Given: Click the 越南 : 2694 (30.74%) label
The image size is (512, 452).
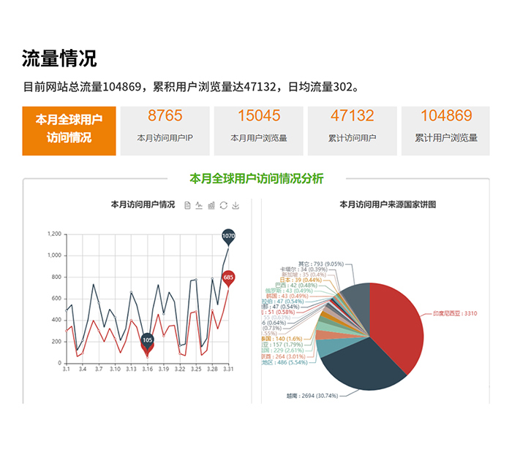Looking at the screenshot, I should [x=312, y=396].
